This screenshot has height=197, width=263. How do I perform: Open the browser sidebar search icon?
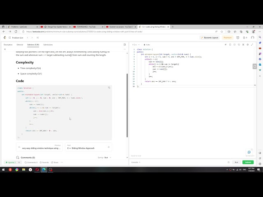(260, 37)
